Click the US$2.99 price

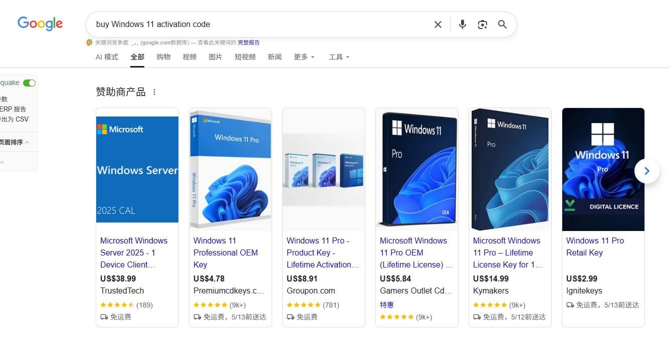pyautogui.click(x=582, y=278)
